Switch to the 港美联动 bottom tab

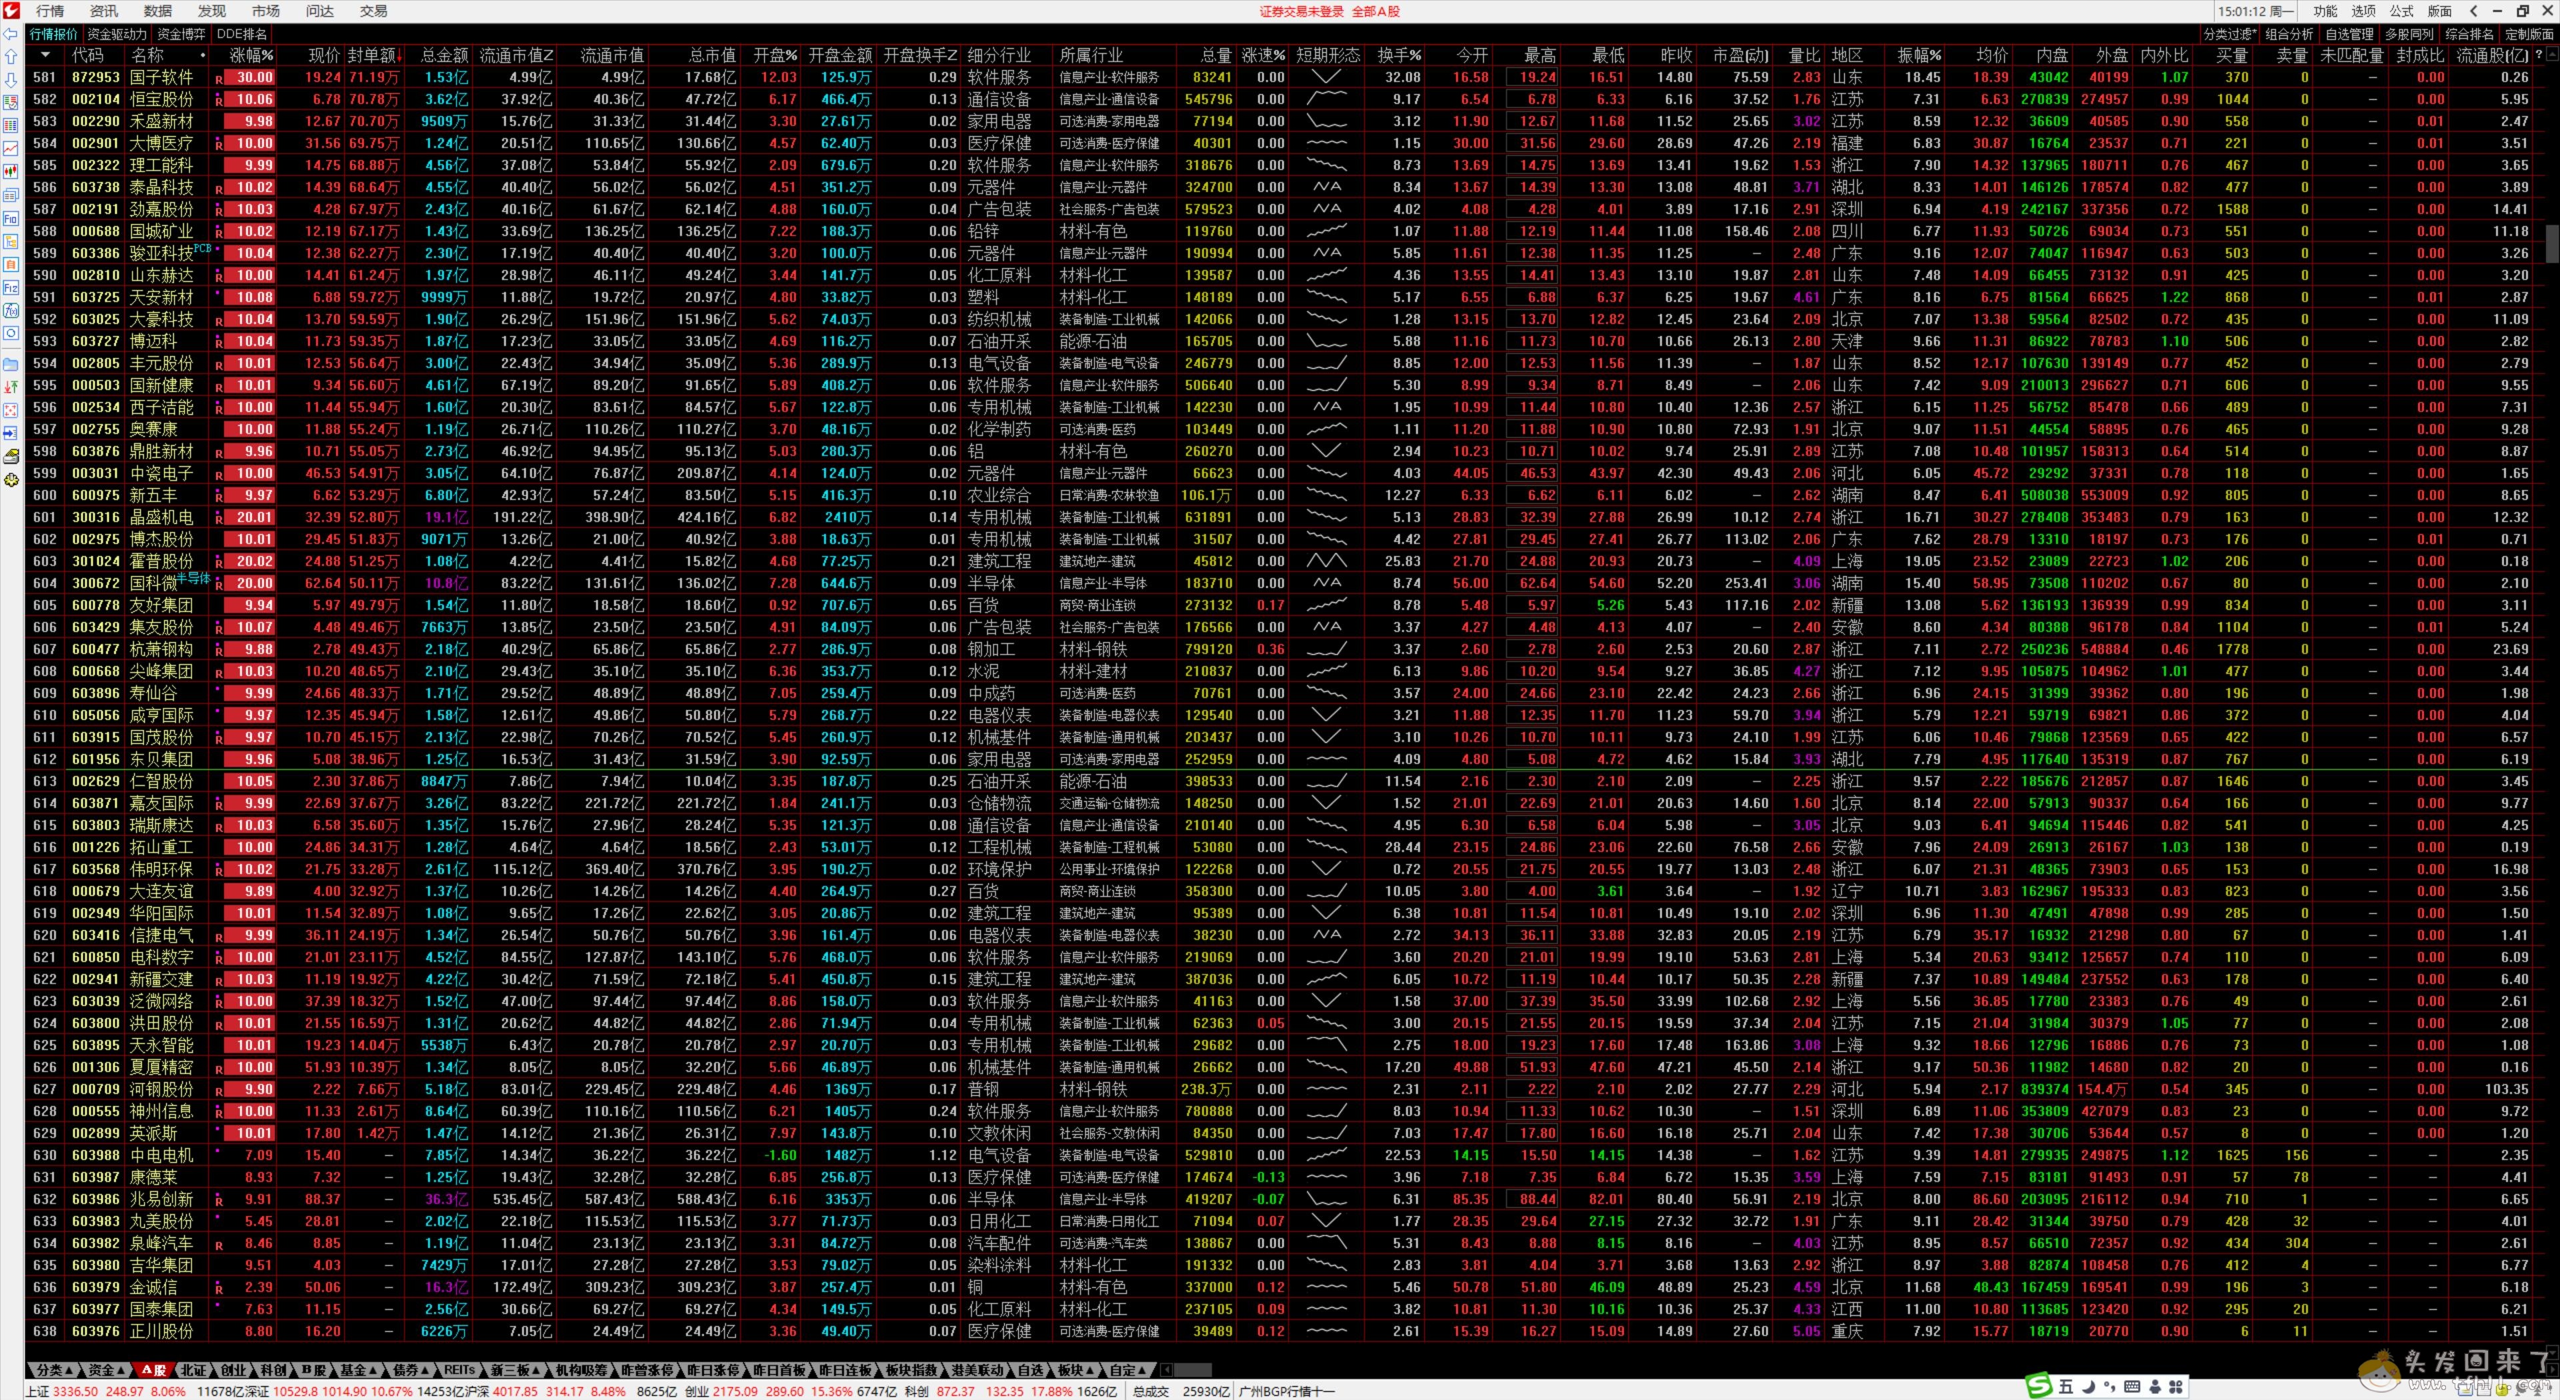(x=978, y=1369)
